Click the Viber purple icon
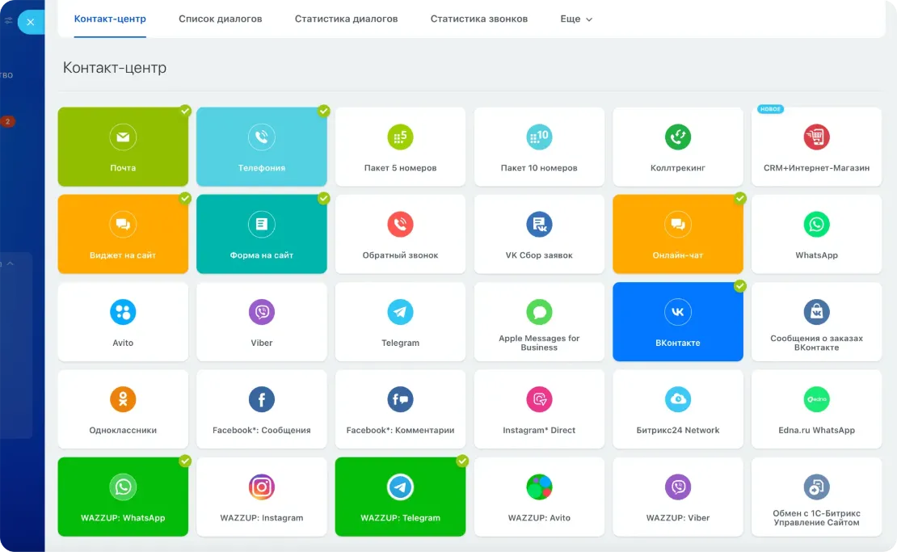 point(262,312)
